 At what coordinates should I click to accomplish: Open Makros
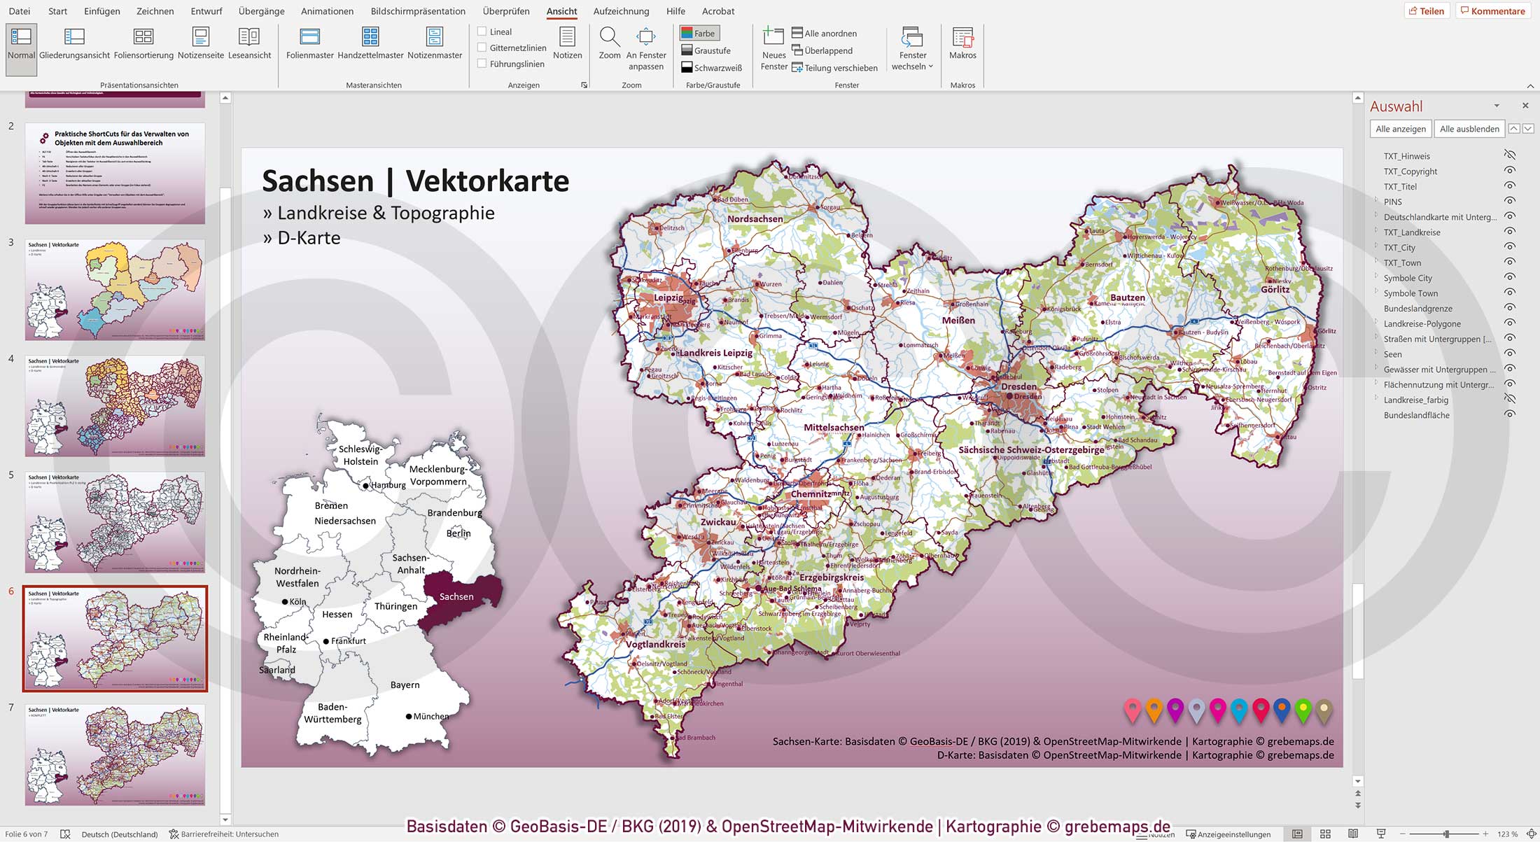962,44
